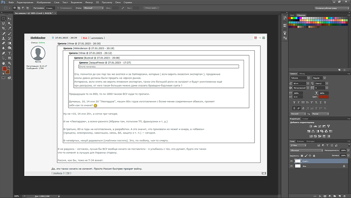This screenshot has height=198, width=351.
Task: Switch to the Каналы tab
Action: point(300,141)
